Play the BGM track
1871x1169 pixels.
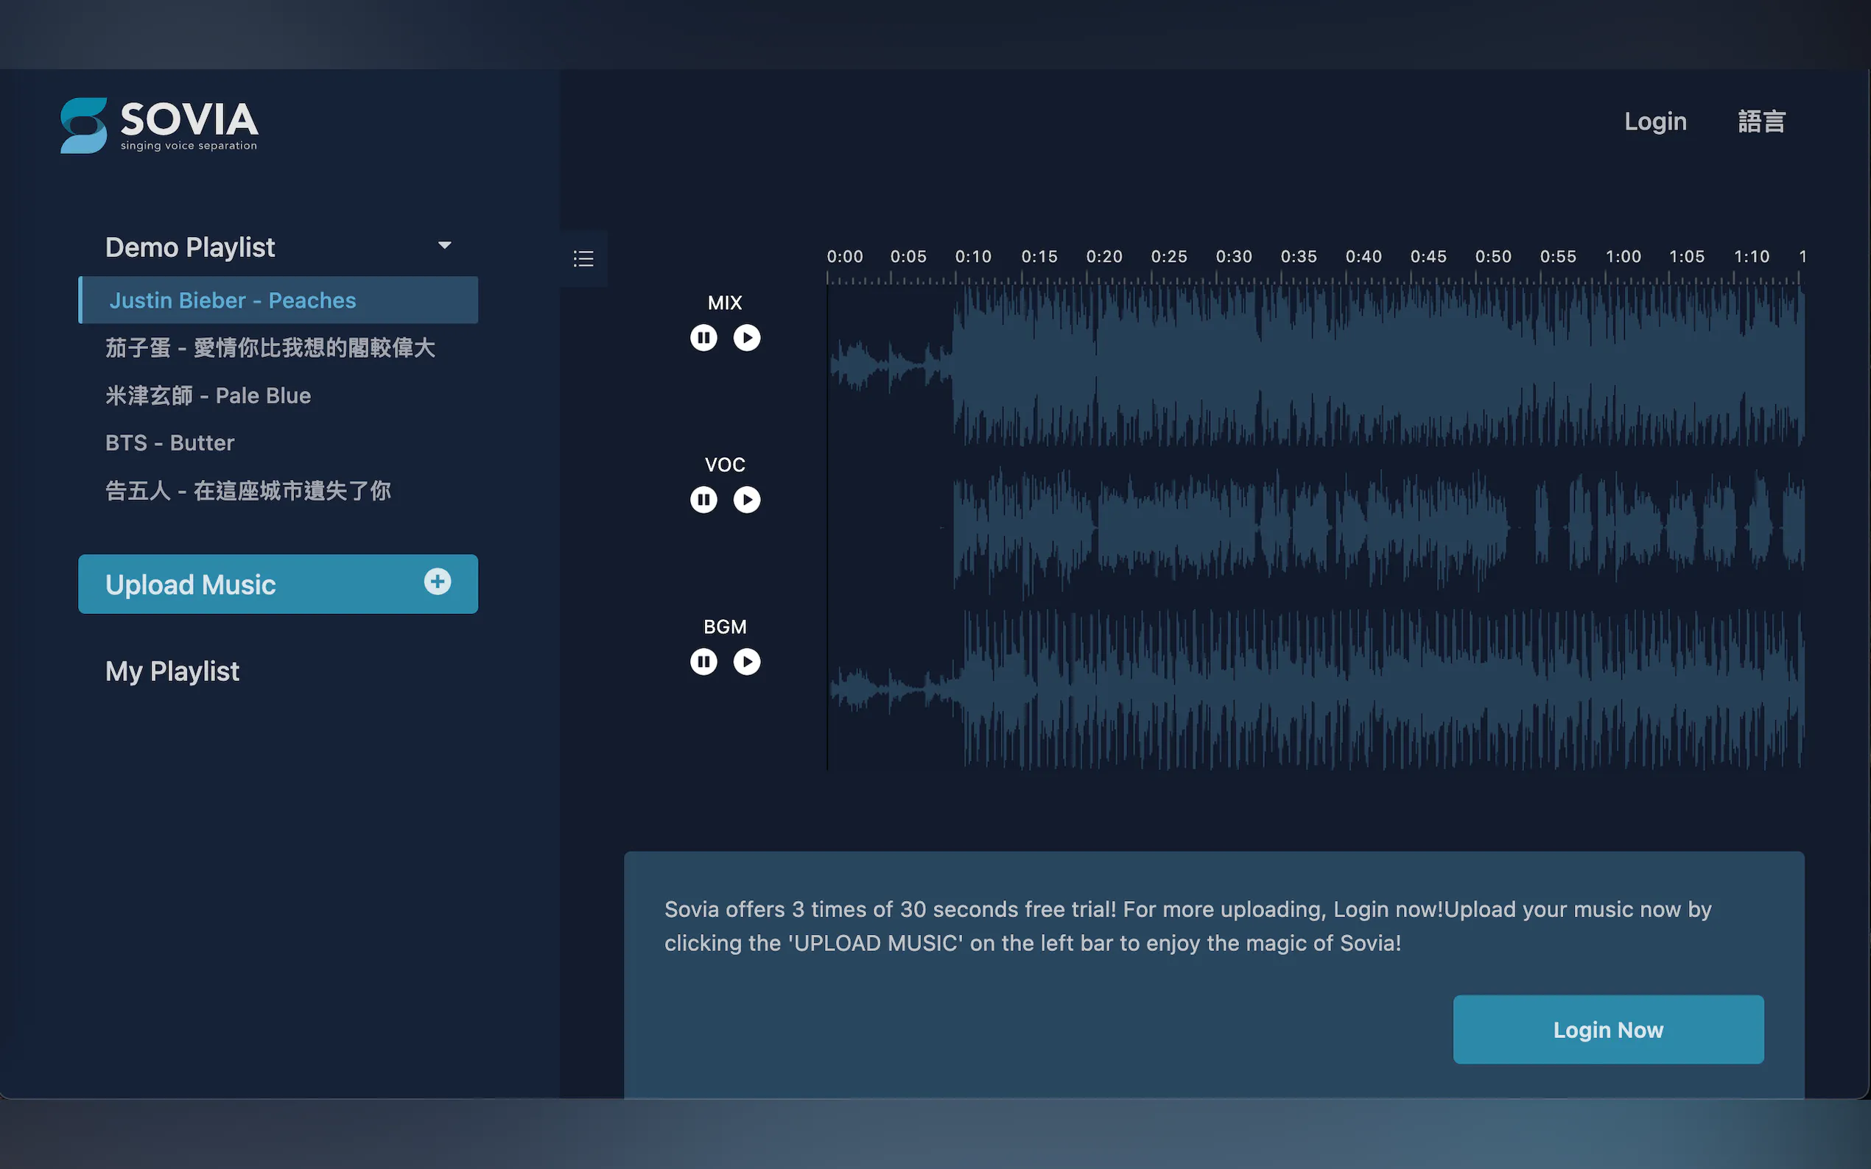pos(746,662)
